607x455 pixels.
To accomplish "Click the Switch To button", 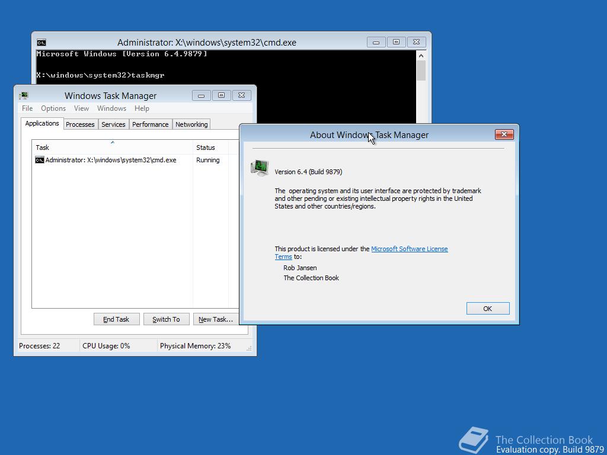I will pyautogui.click(x=166, y=319).
